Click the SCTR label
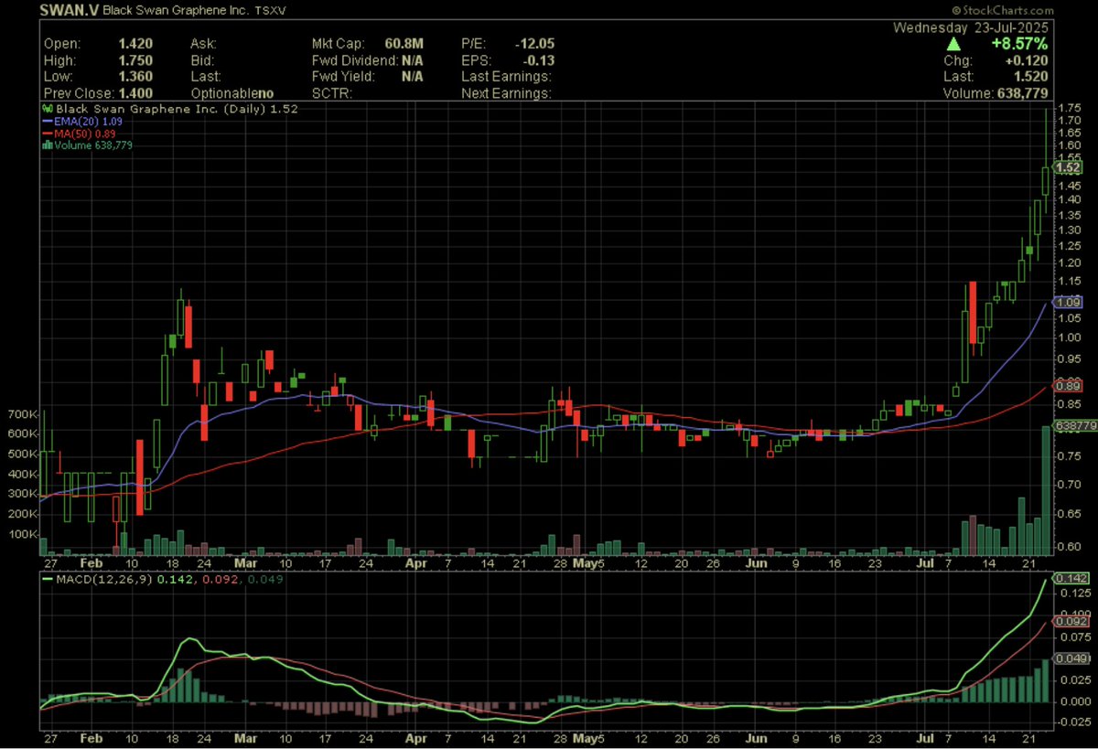This screenshot has height=749, width=1098. point(330,93)
